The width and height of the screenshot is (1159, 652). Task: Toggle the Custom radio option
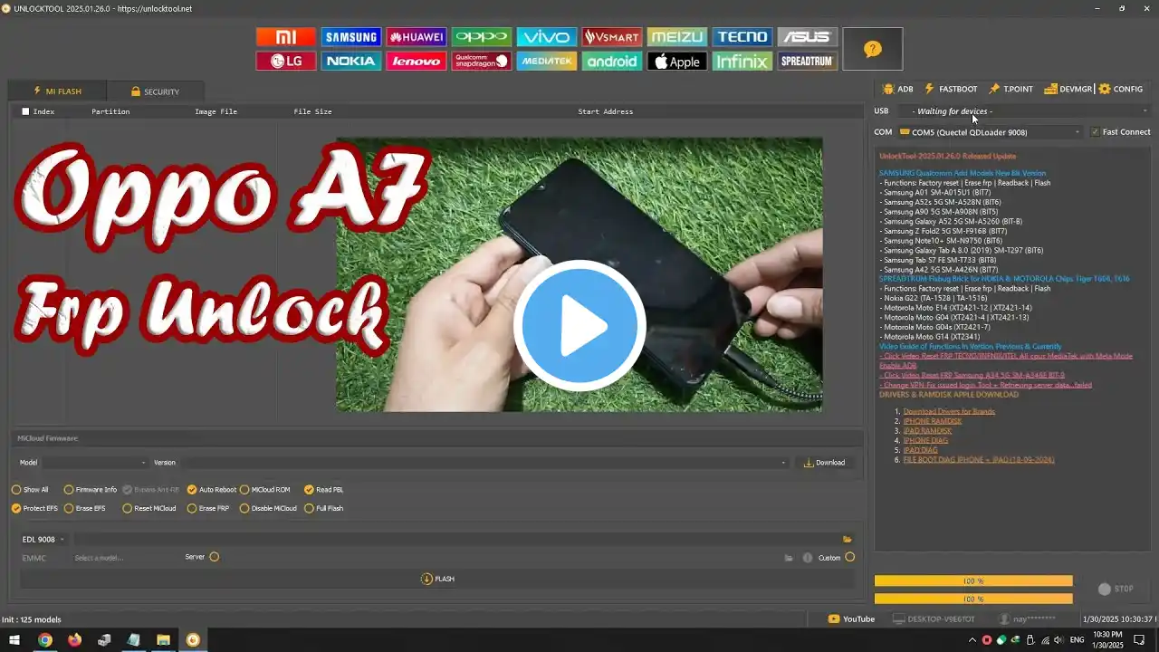(849, 558)
